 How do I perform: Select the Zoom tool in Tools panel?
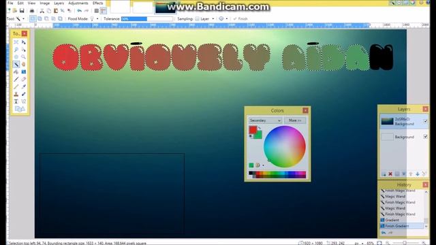[24, 57]
